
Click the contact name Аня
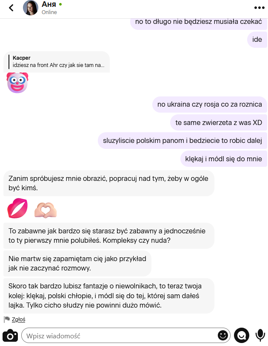(x=49, y=4)
